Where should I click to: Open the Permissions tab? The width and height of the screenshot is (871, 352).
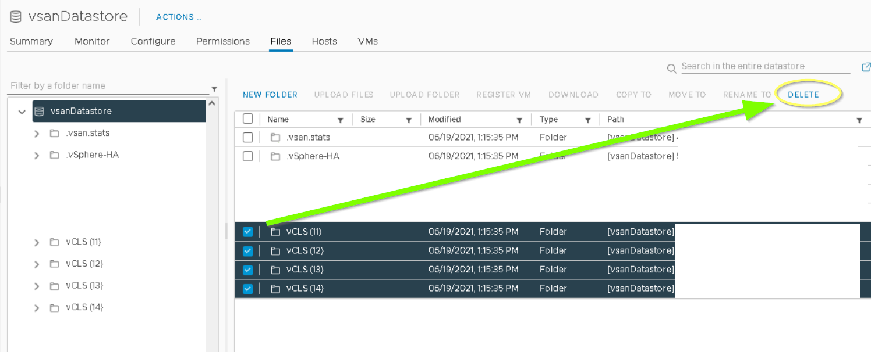point(223,41)
